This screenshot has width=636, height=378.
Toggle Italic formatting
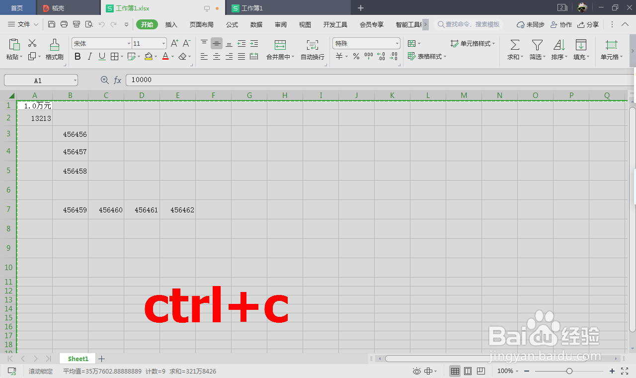[90, 57]
